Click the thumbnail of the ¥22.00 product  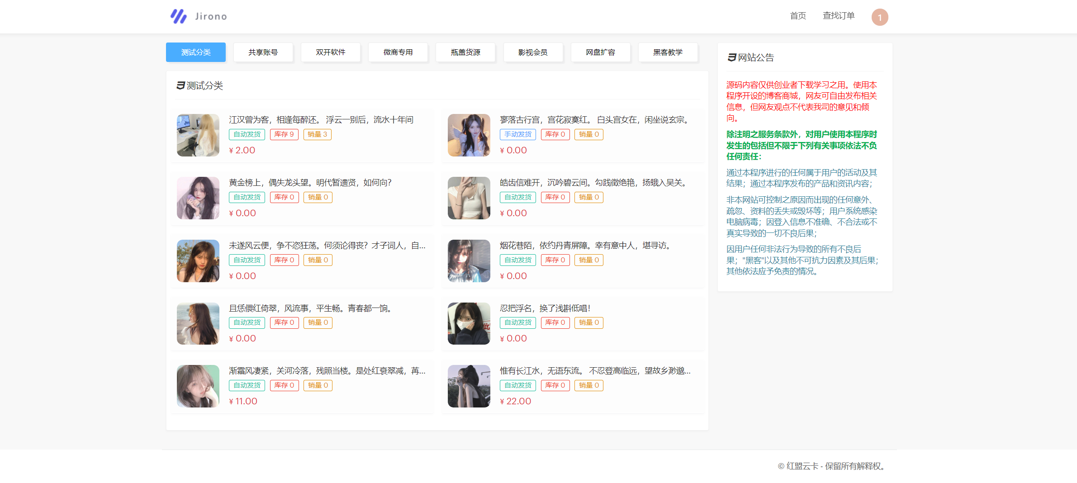click(x=469, y=386)
